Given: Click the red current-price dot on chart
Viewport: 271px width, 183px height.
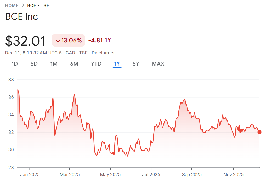Looking at the screenshot, I should point(259,132).
